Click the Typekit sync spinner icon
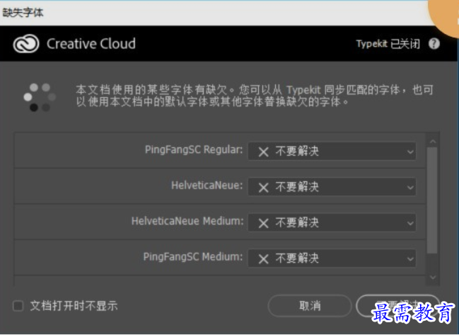Viewport: 459px width, 335px height. tap(40, 97)
